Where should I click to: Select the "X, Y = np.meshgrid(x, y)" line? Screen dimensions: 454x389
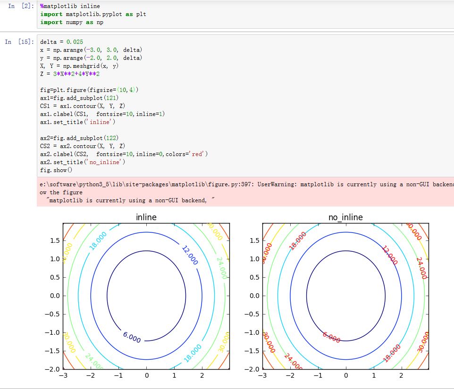tap(79, 66)
